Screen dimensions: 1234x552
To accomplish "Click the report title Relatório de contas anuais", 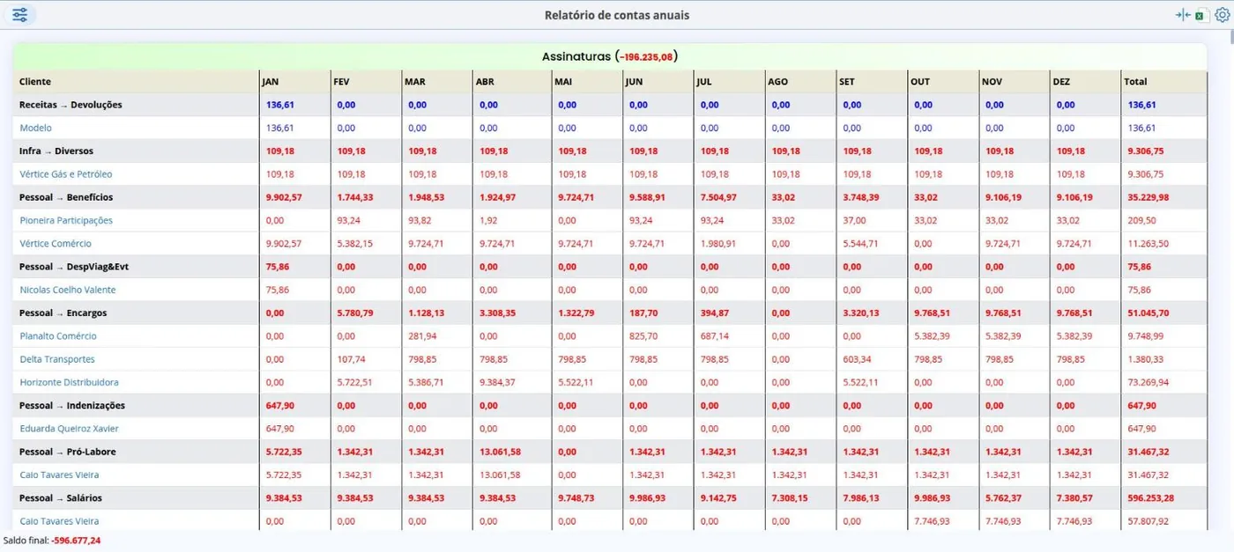I will point(617,15).
